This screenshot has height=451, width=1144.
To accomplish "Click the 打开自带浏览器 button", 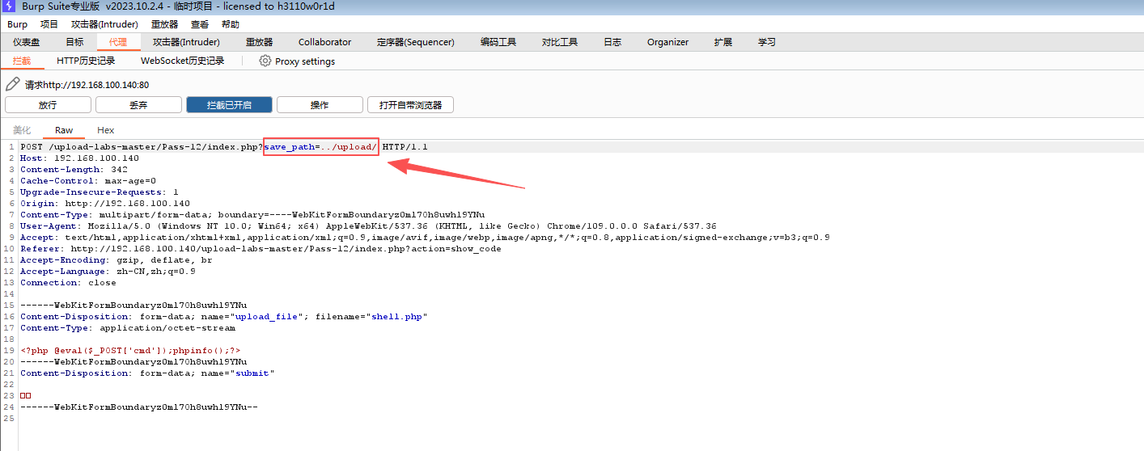I will point(410,105).
